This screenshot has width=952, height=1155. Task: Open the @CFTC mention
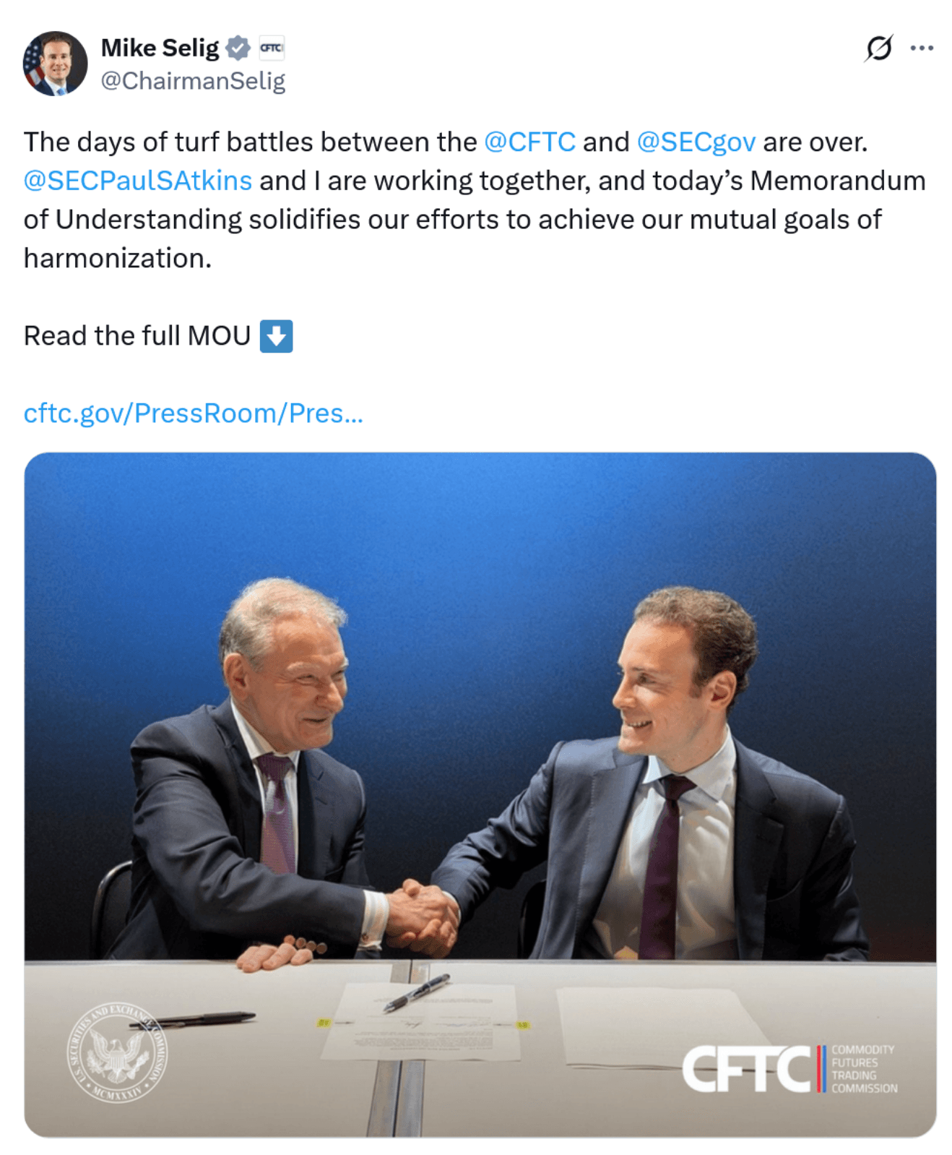[x=529, y=142]
